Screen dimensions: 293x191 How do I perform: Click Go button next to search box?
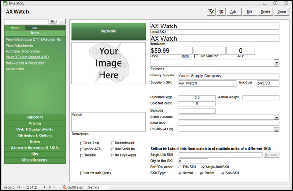53,21
